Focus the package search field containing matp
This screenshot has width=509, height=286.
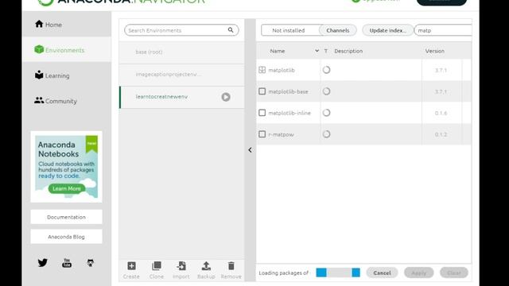click(443, 30)
